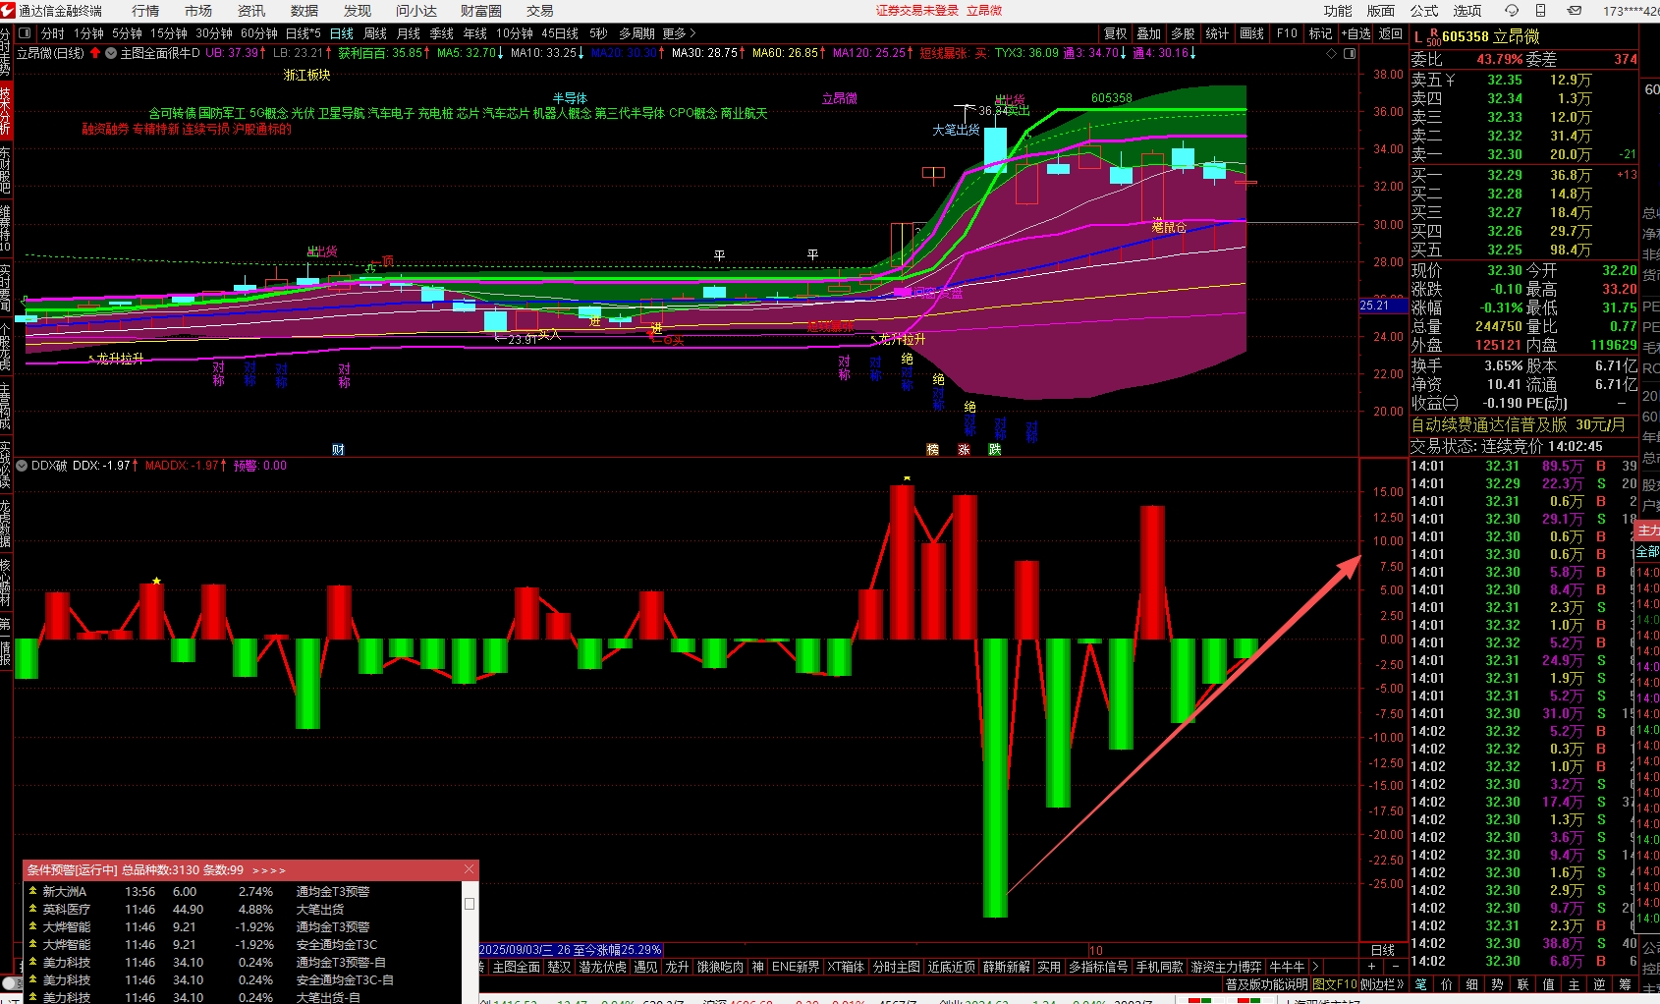Switch to the 筹 tab at bottom right

click(1625, 983)
